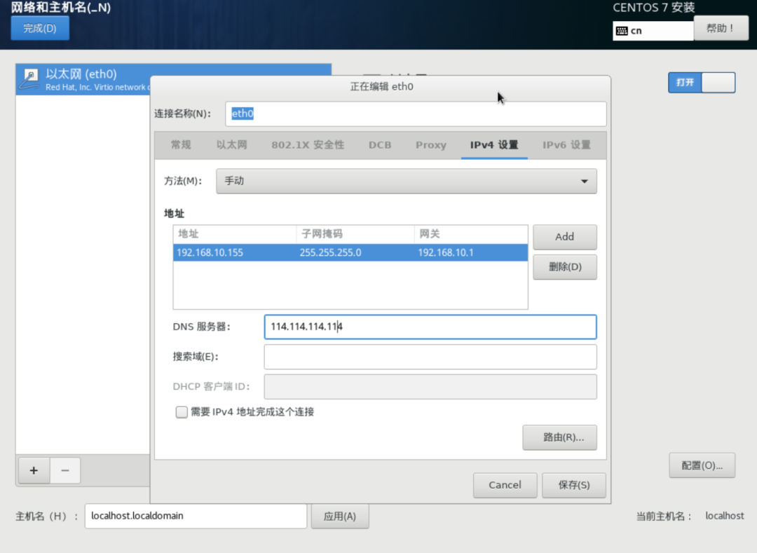This screenshot has width=757, height=553.
Task: Click the 主机名 hostname input field
Action: point(196,516)
